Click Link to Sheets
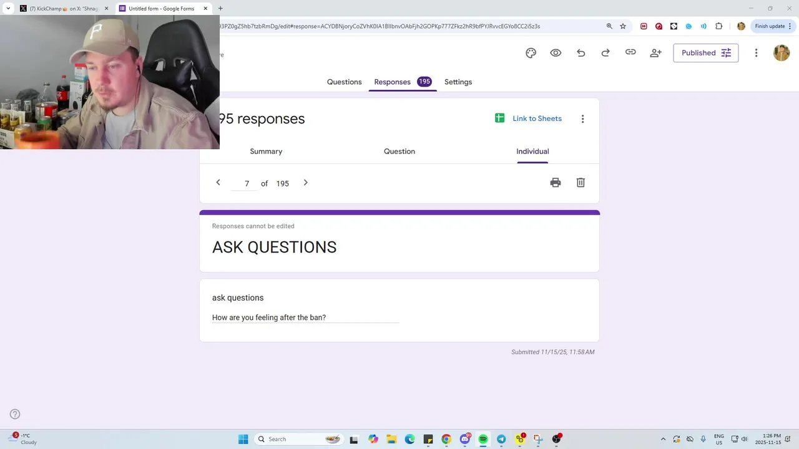The image size is (799, 449). [528, 118]
